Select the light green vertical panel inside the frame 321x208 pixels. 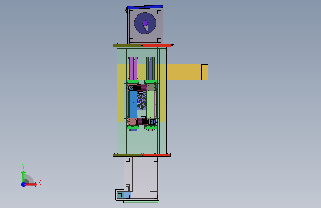click(x=150, y=104)
